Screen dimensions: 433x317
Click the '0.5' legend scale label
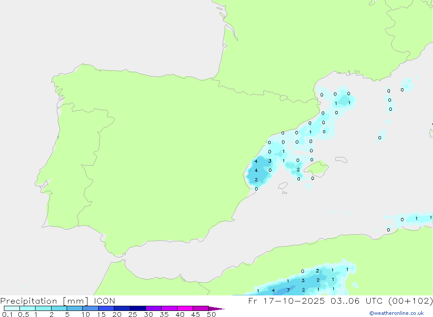23,314
